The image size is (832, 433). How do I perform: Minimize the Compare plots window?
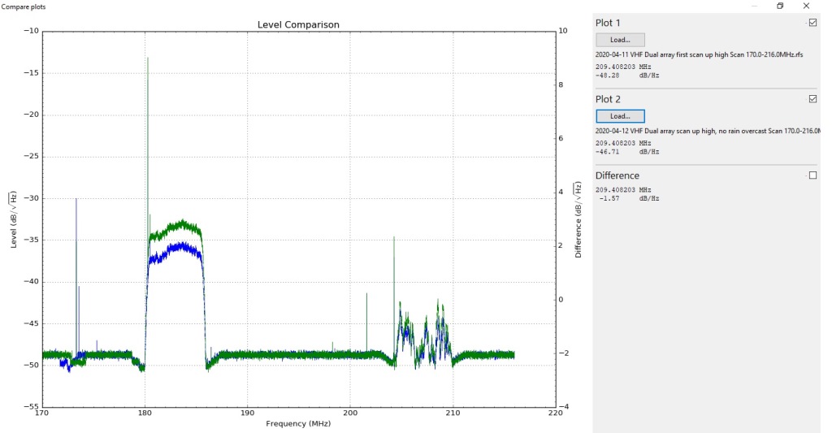tap(754, 6)
